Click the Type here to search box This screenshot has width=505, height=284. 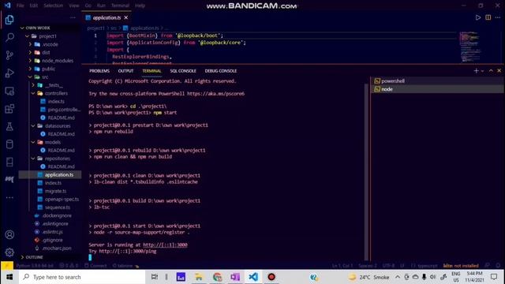(82, 277)
